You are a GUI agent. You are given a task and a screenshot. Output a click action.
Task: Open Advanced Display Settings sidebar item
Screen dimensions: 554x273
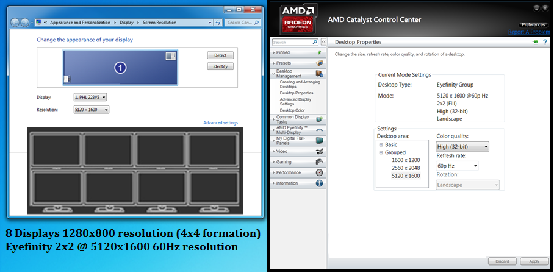(295, 102)
